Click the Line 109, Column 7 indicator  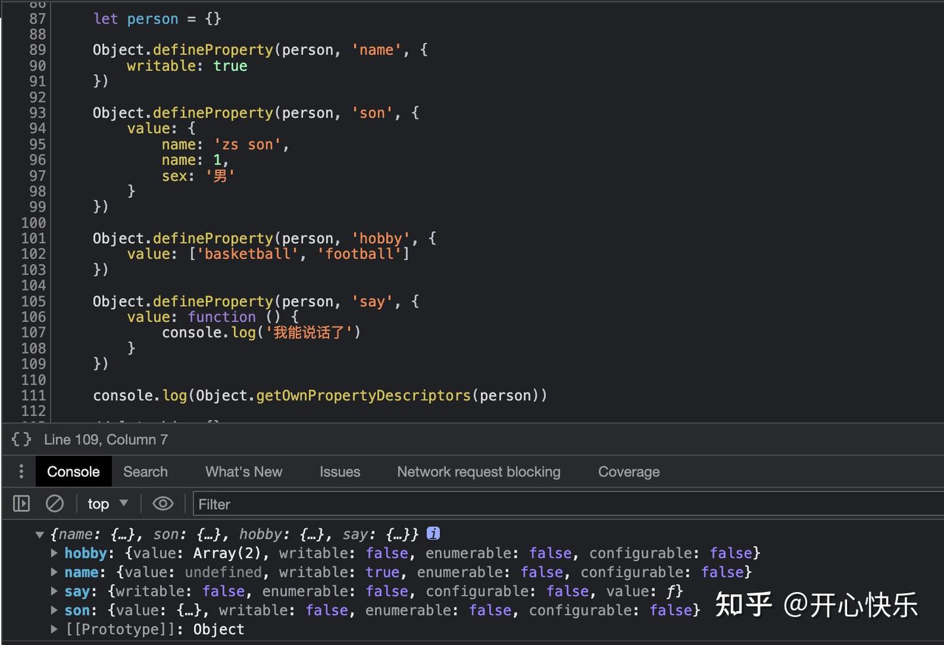tap(105, 439)
